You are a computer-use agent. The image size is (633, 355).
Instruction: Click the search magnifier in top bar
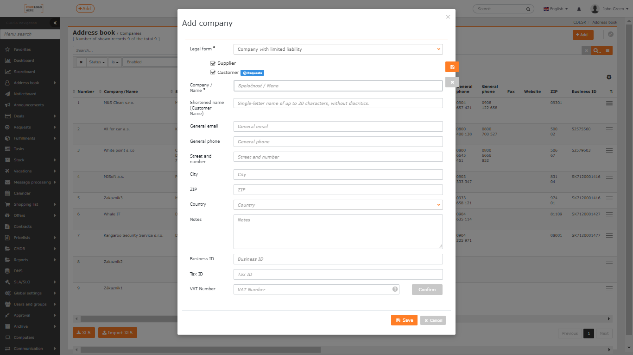coord(528,9)
